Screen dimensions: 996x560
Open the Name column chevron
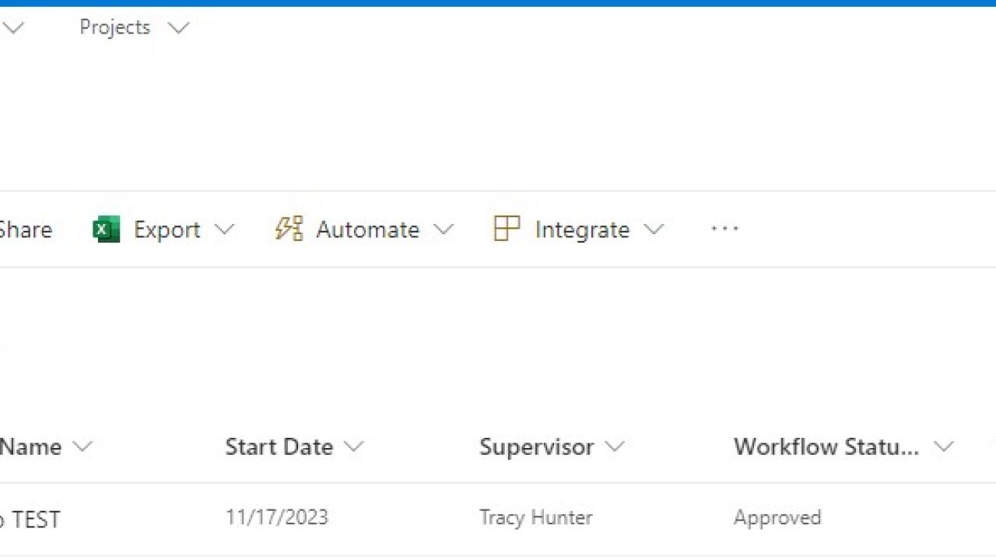tap(82, 447)
